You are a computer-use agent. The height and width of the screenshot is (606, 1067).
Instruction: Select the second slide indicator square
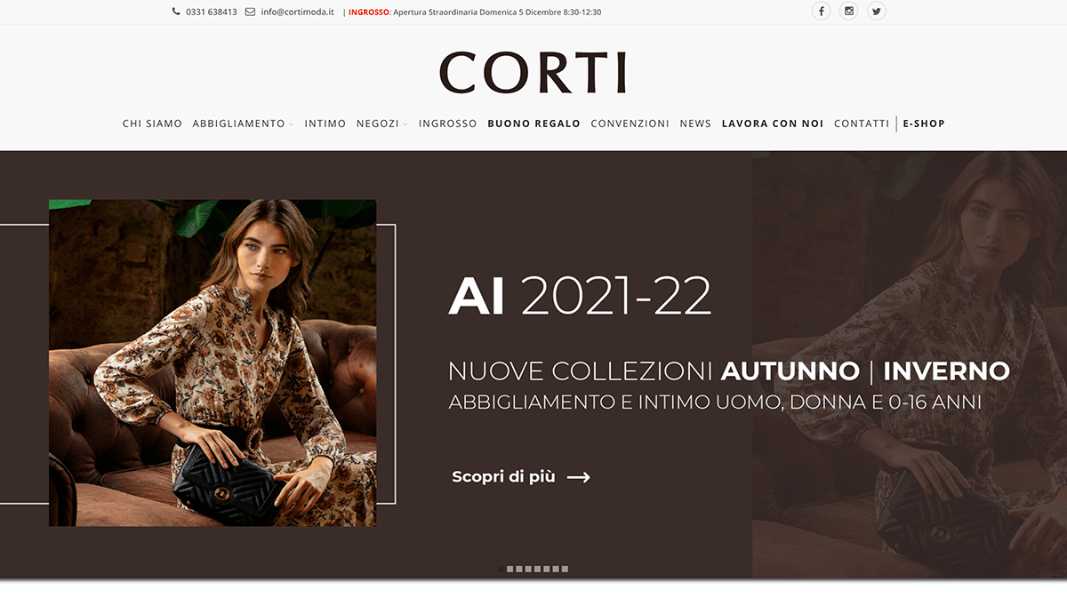click(x=510, y=569)
